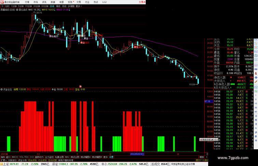Viewport: 258px width, 166px height.
Task: Open the 行业 menu
Action: [87, 2]
